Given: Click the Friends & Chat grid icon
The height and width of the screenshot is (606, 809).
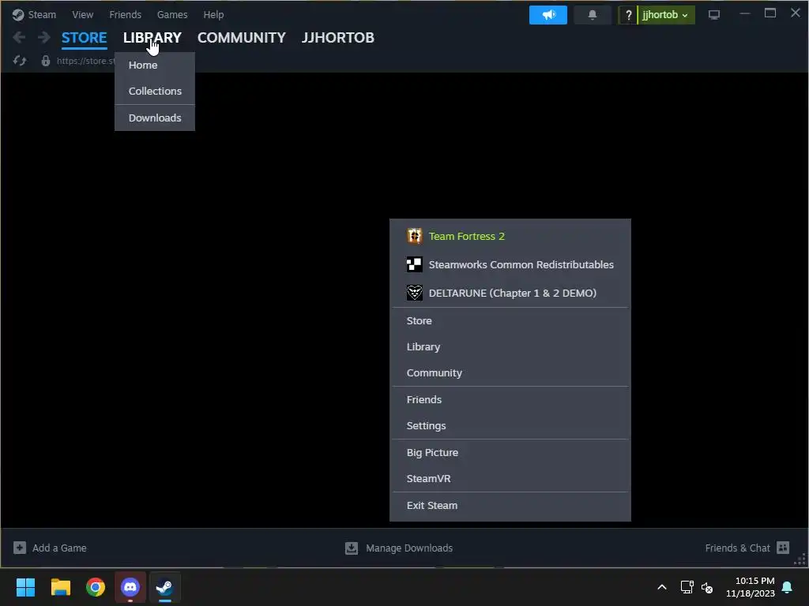Looking at the screenshot, I should (783, 548).
